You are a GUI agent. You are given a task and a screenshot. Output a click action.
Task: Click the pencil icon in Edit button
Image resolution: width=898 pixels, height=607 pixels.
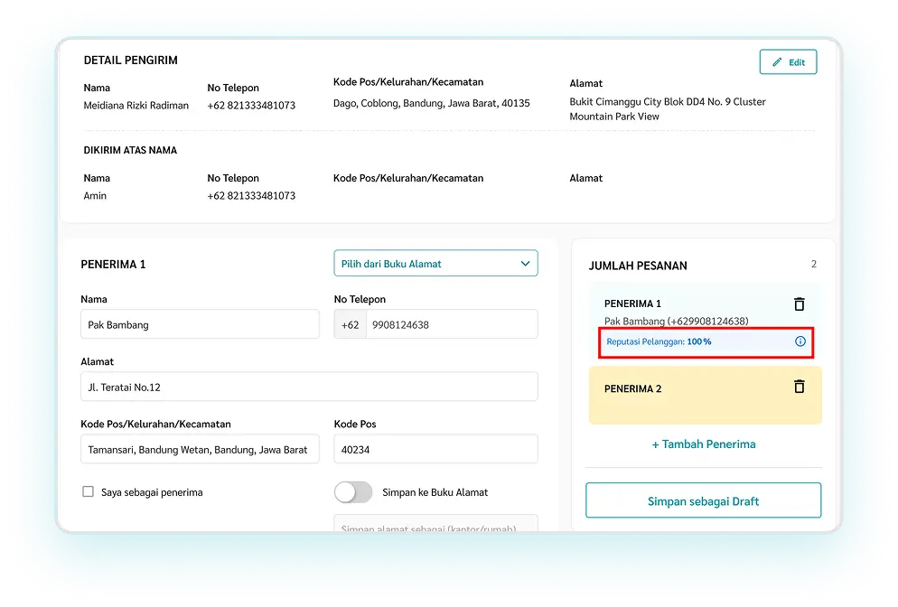(776, 62)
